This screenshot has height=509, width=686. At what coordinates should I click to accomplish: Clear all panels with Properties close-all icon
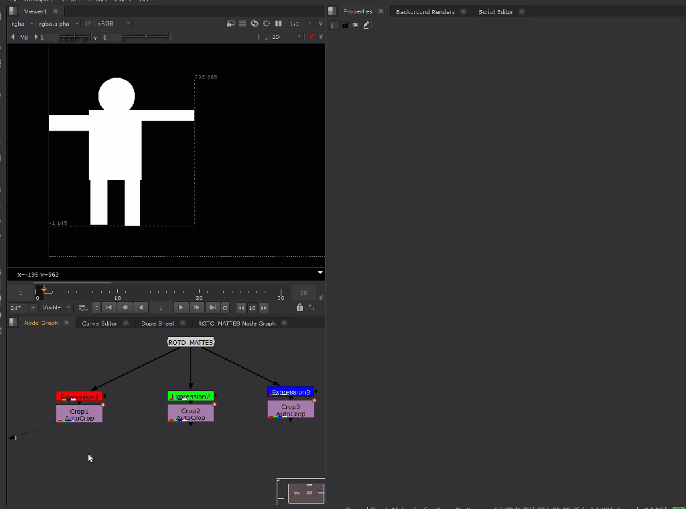pos(355,25)
